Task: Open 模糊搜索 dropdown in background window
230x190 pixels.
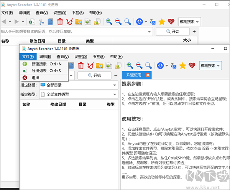Action: tap(189, 22)
